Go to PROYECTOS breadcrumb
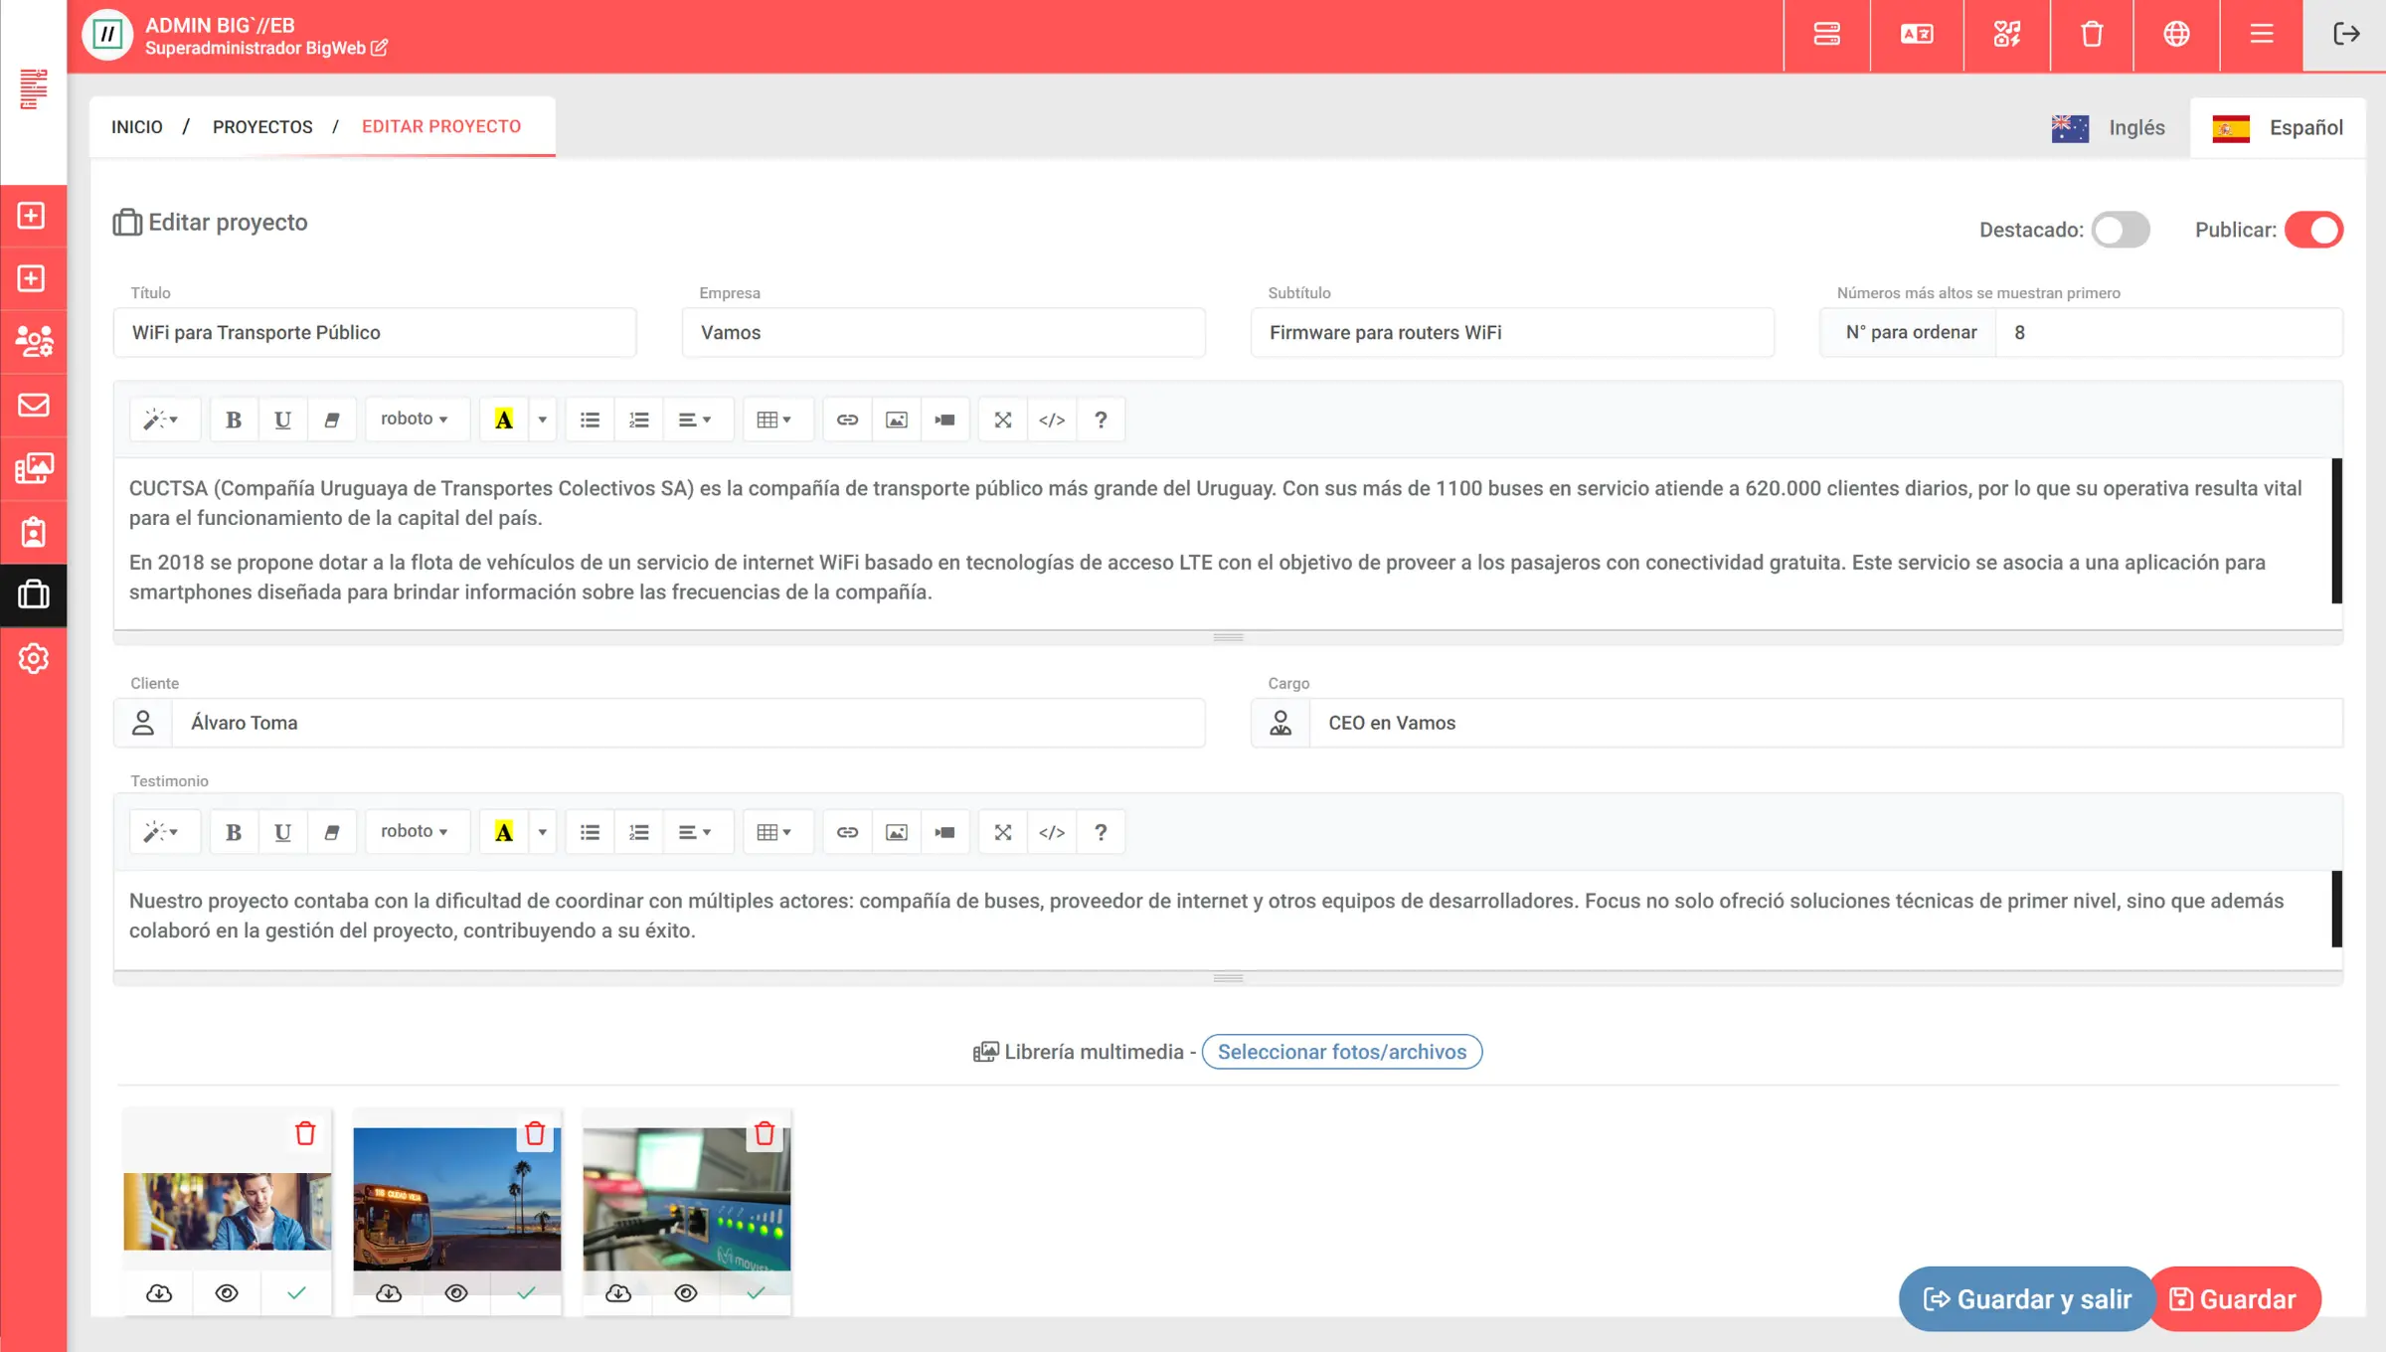 click(262, 127)
